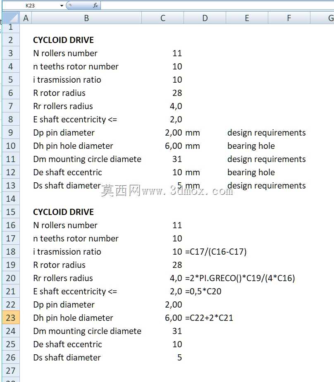Click value 4,0 in cell C7
The height and width of the screenshot is (382, 334).
[x=176, y=106]
